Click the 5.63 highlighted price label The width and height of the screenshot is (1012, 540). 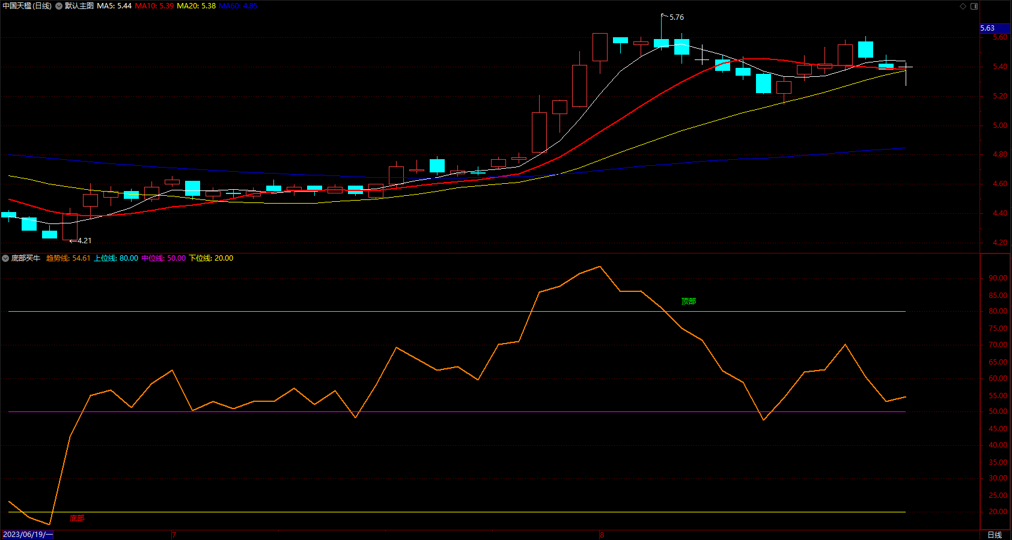tap(987, 28)
